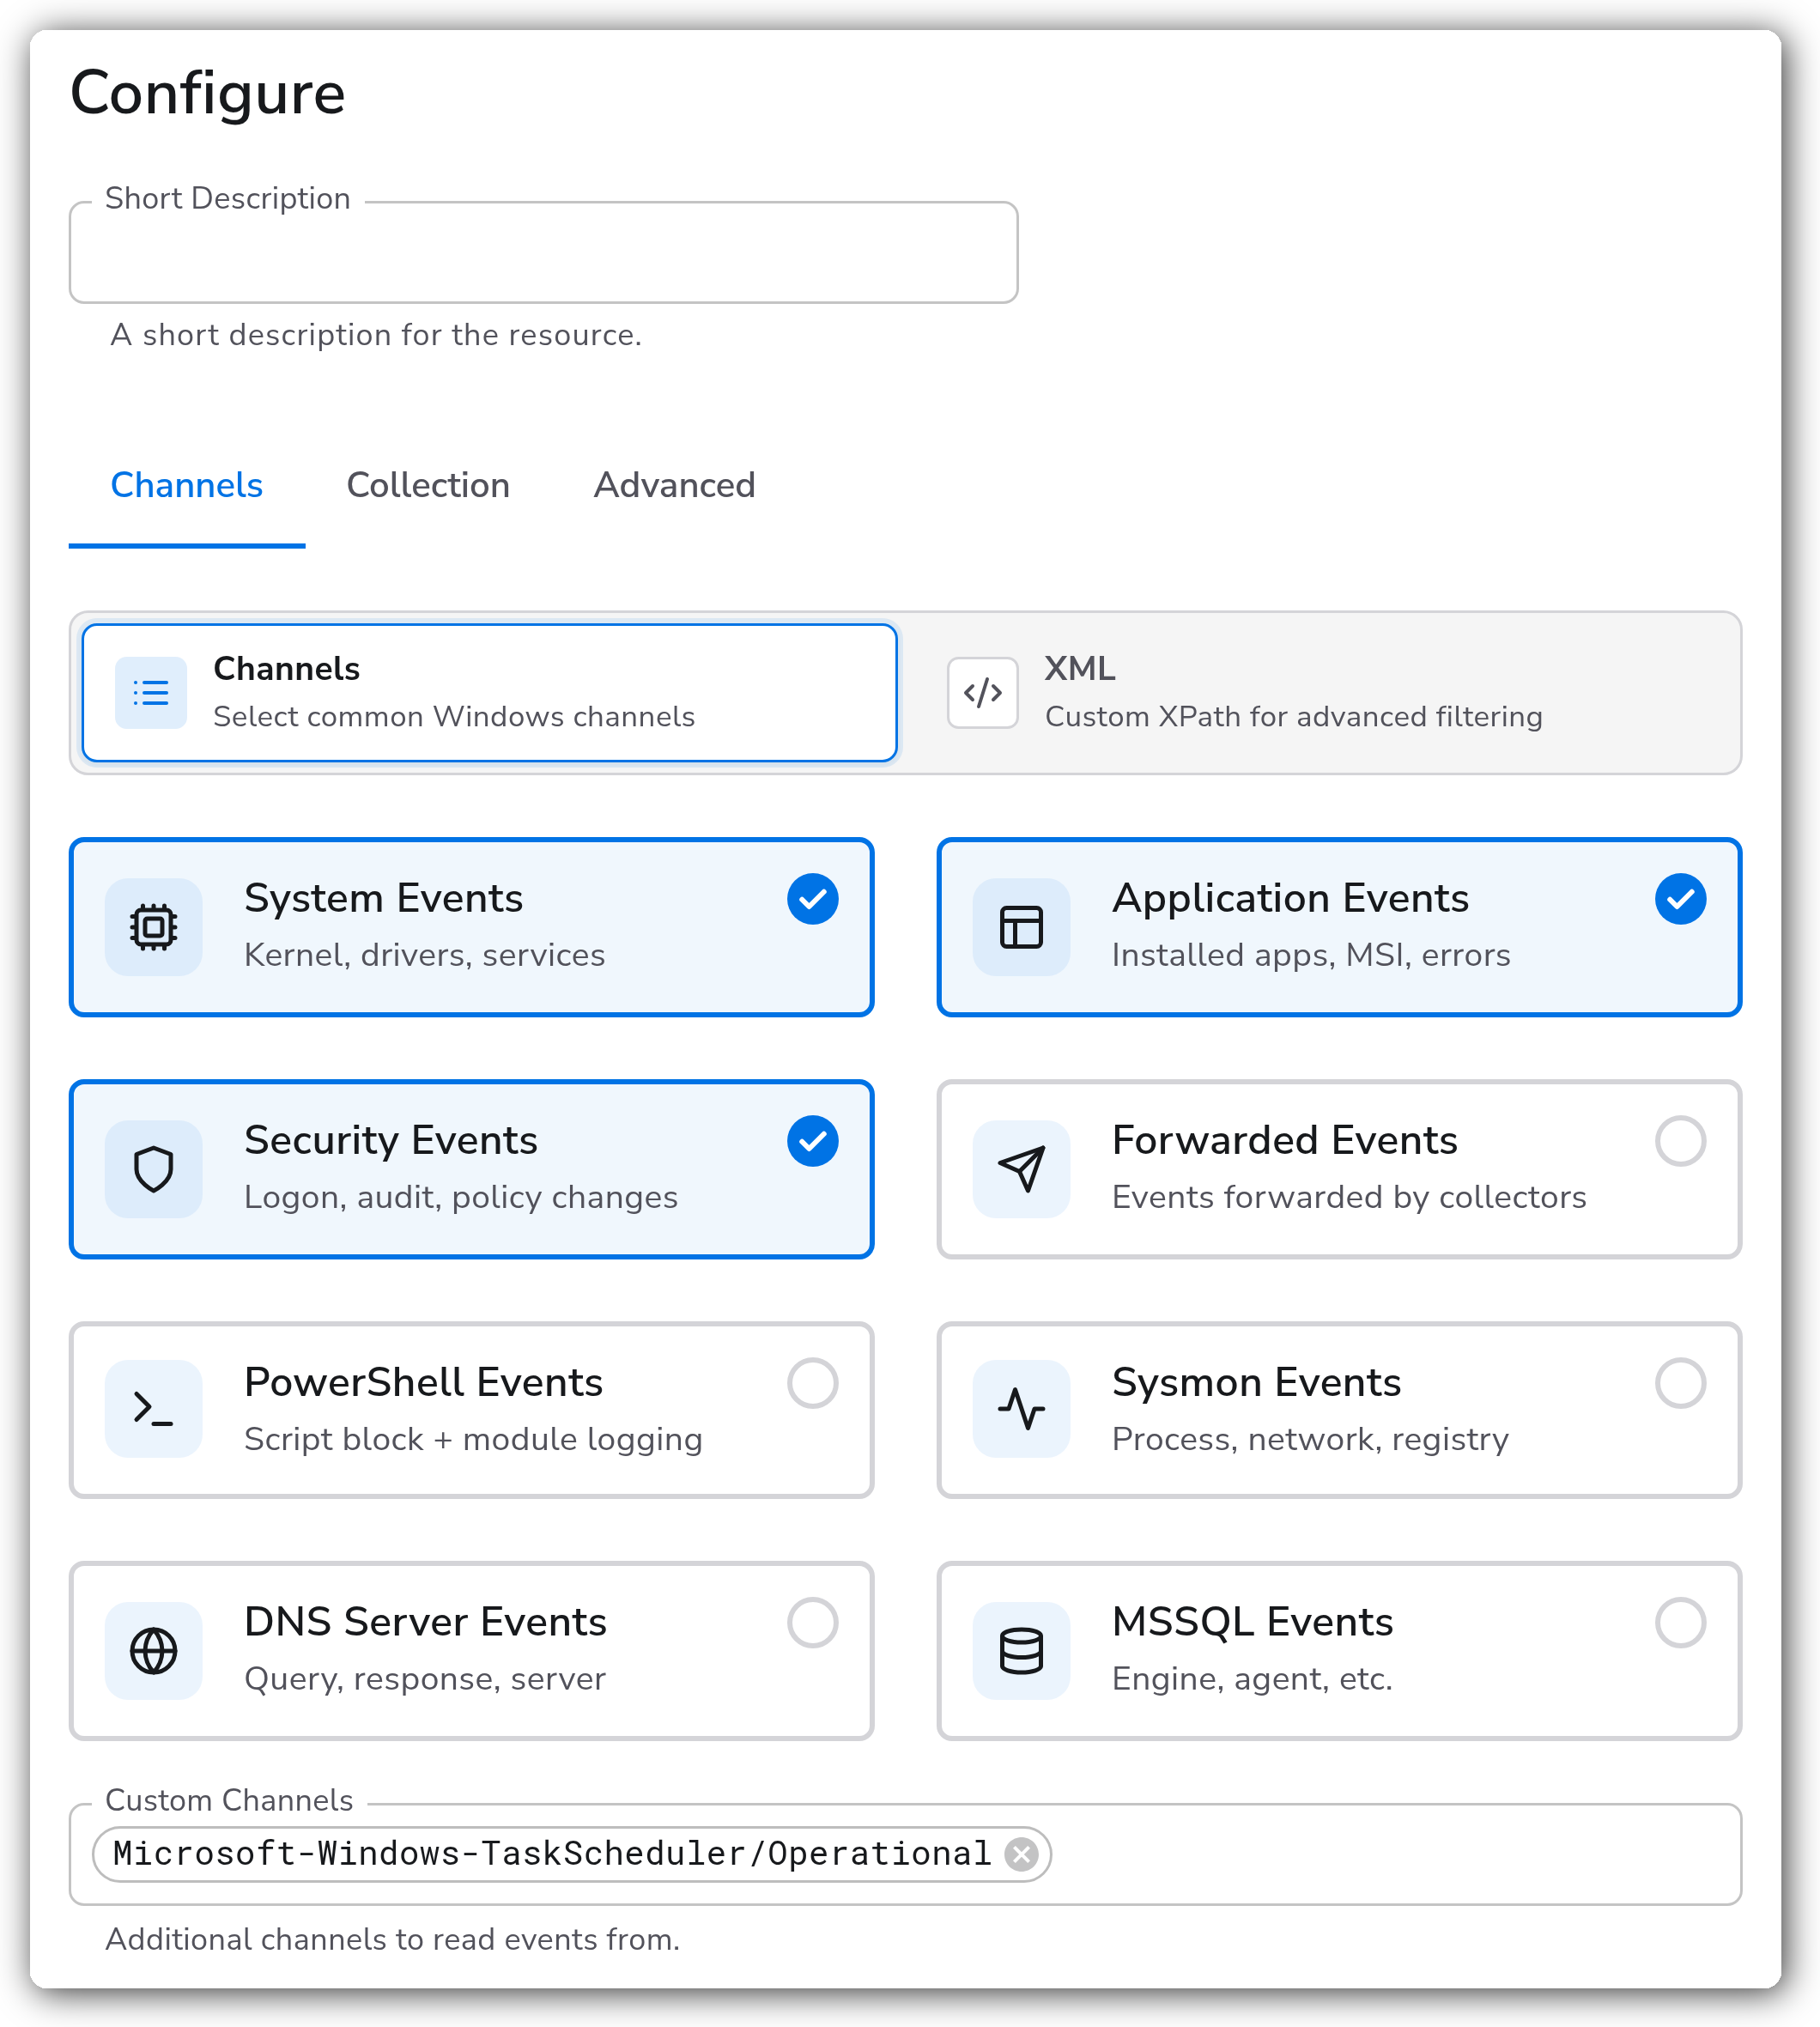Open the Advanced tab
The height and width of the screenshot is (2027, 1820).
(x=674, y=486)
